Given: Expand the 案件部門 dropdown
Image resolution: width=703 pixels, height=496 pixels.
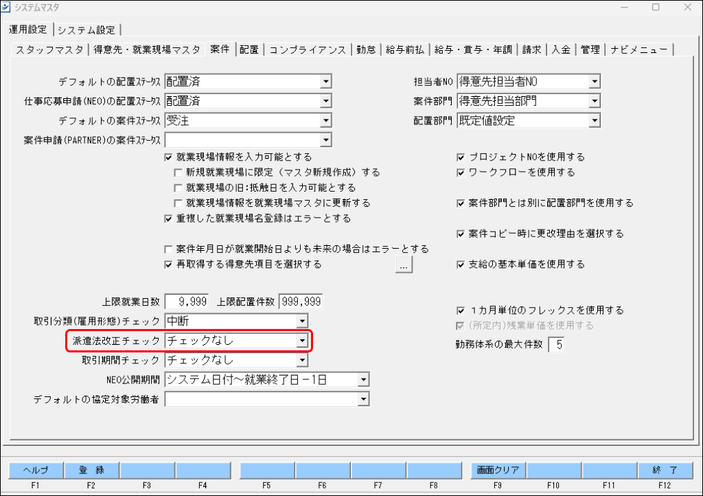Looking at the screenshot, I should point(595,101).
